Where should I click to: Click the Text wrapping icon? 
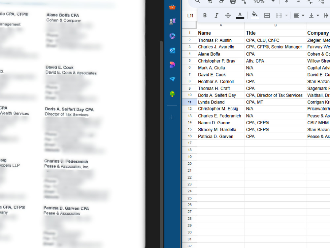point(326,16)
